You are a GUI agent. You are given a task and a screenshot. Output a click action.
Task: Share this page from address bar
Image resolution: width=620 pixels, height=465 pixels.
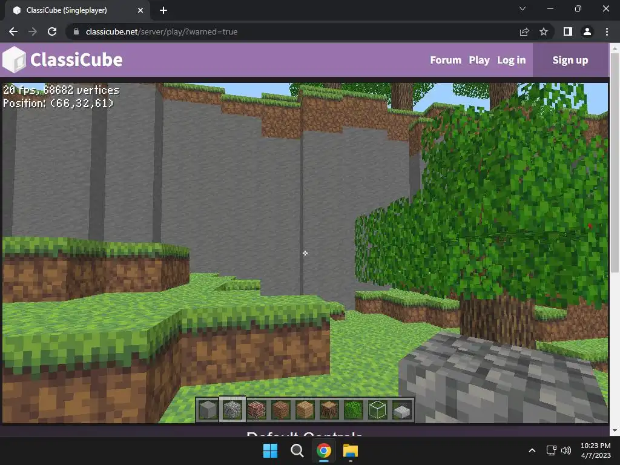[x=524, y=31]
